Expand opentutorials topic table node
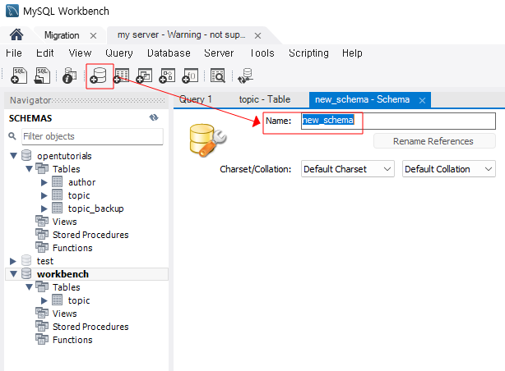 [44, 195]
